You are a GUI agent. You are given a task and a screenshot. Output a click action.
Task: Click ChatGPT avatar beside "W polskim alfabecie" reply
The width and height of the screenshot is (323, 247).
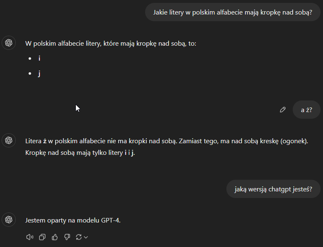point(9,43)
